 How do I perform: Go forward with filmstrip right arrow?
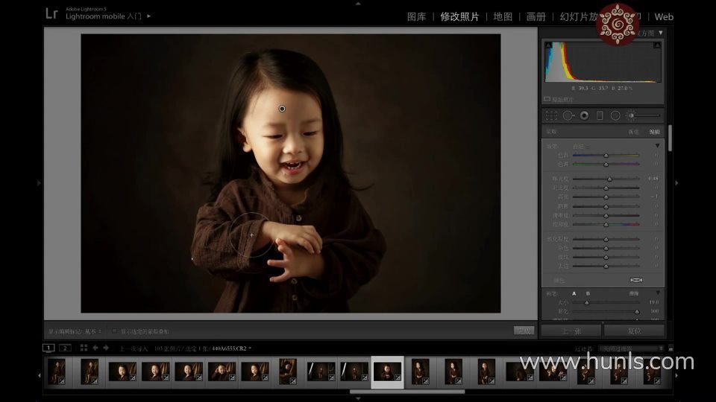(106, 348)
